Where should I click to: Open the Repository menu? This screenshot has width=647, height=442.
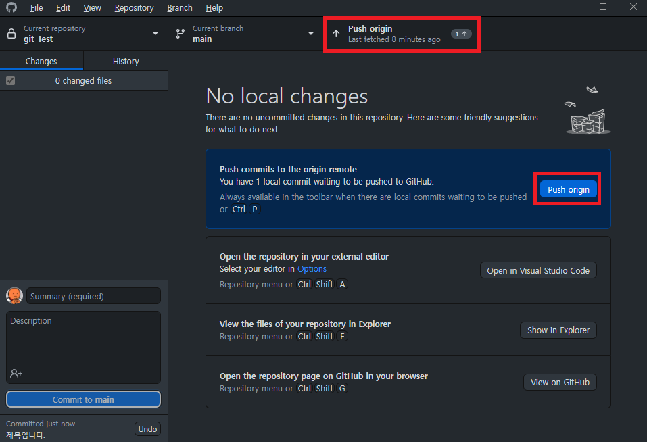coord(134,8)
